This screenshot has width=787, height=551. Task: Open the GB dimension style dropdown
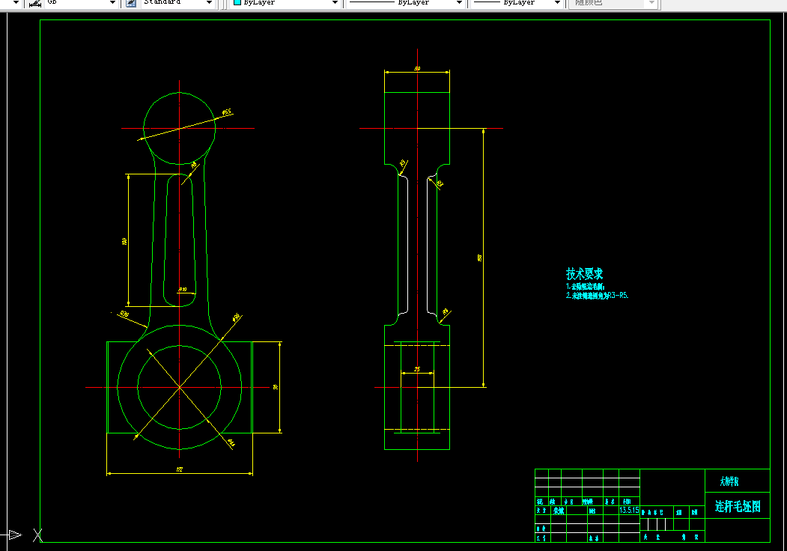click(x=112, y=3)
